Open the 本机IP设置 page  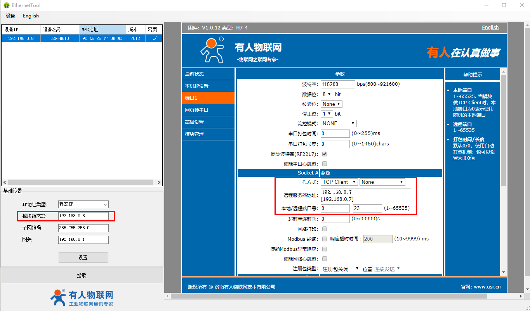pyautogui.click(x=208, y=86)
